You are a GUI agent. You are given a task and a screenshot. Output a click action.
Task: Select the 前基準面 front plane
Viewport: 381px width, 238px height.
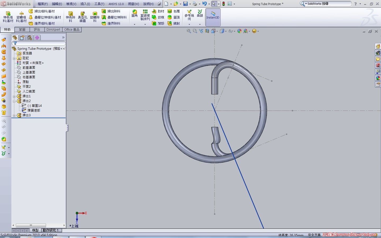[29, 68]
